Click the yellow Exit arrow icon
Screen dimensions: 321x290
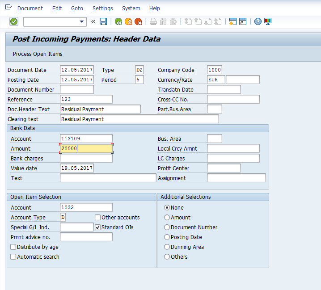[x=128, y=21]
